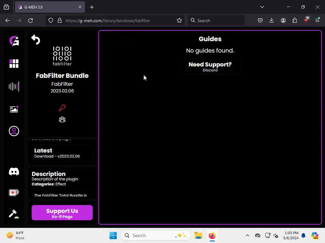Click the site security padlock icon

[60, 21]
